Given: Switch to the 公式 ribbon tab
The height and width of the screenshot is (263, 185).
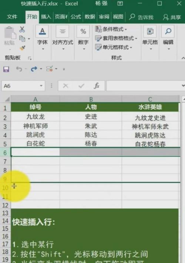Looking at the screenshot, I should pos(75,17).
